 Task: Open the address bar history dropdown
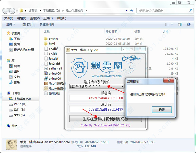coord(126,11)
